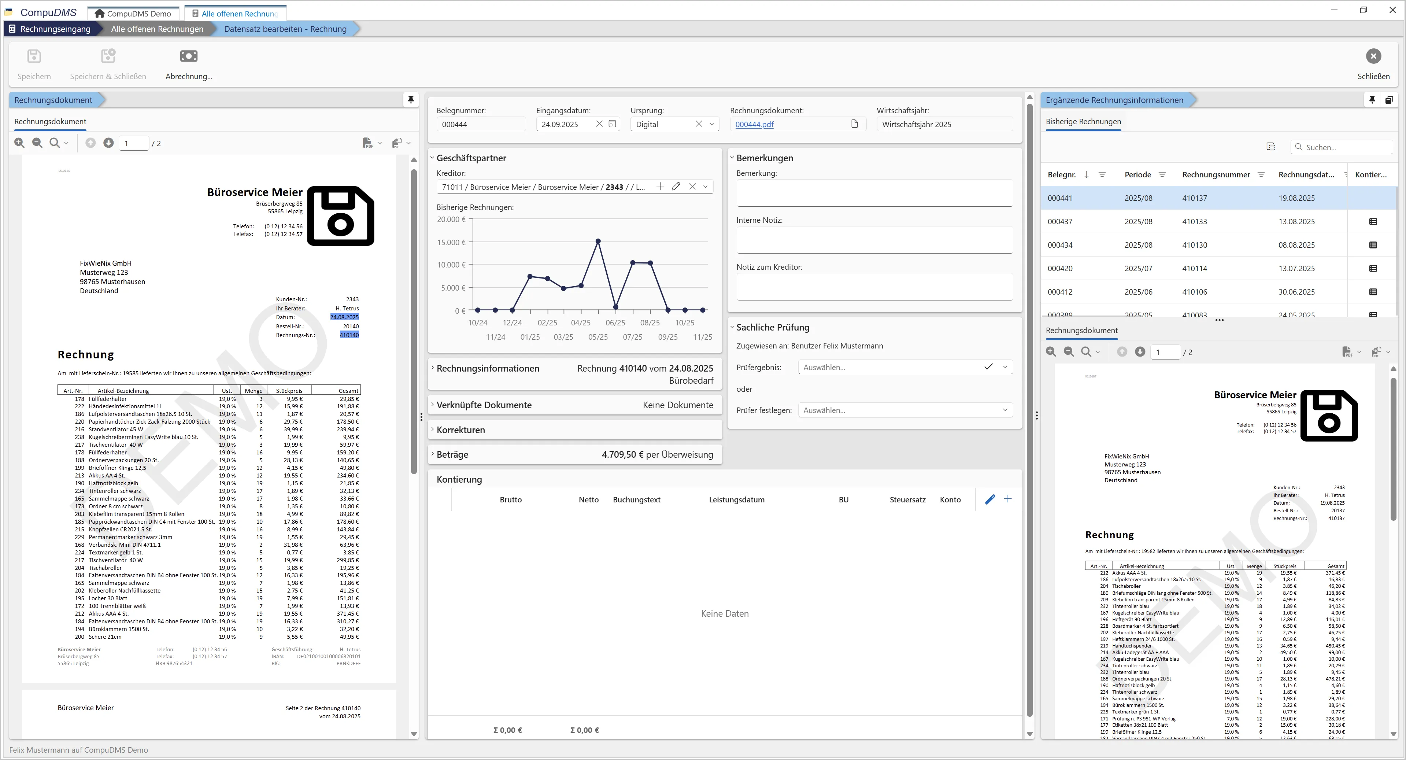Edit the selected Kreditor pencil icon
The width and height of the screenshot is (1406, 760).
[x=676, y=187]
